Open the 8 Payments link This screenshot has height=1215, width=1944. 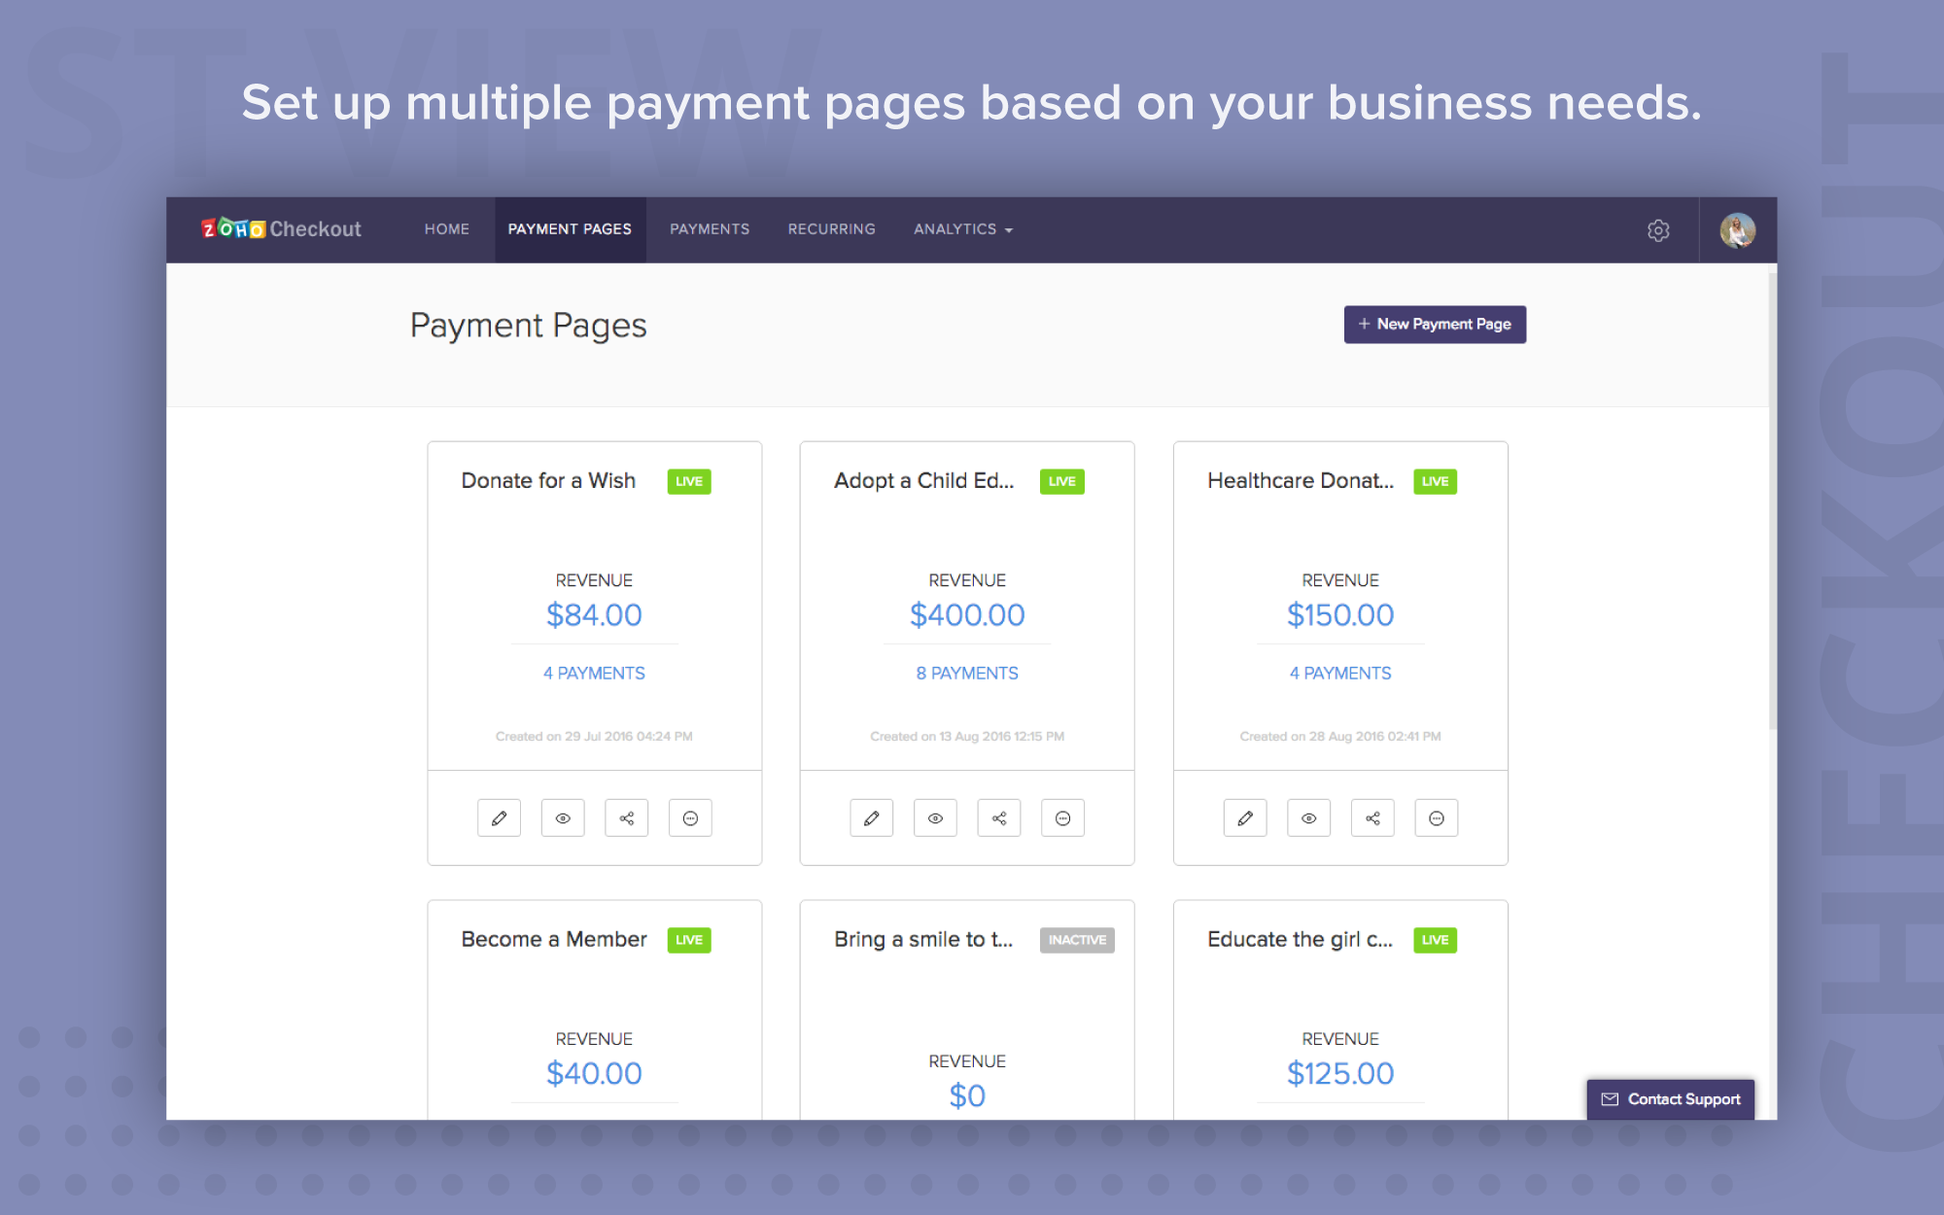point(967,673)
